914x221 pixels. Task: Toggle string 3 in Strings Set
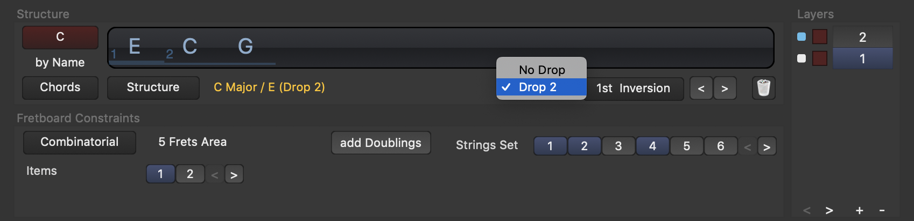618,146
